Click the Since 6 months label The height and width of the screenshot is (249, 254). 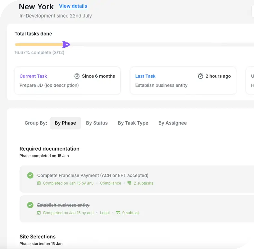click(x=99, y=76)
